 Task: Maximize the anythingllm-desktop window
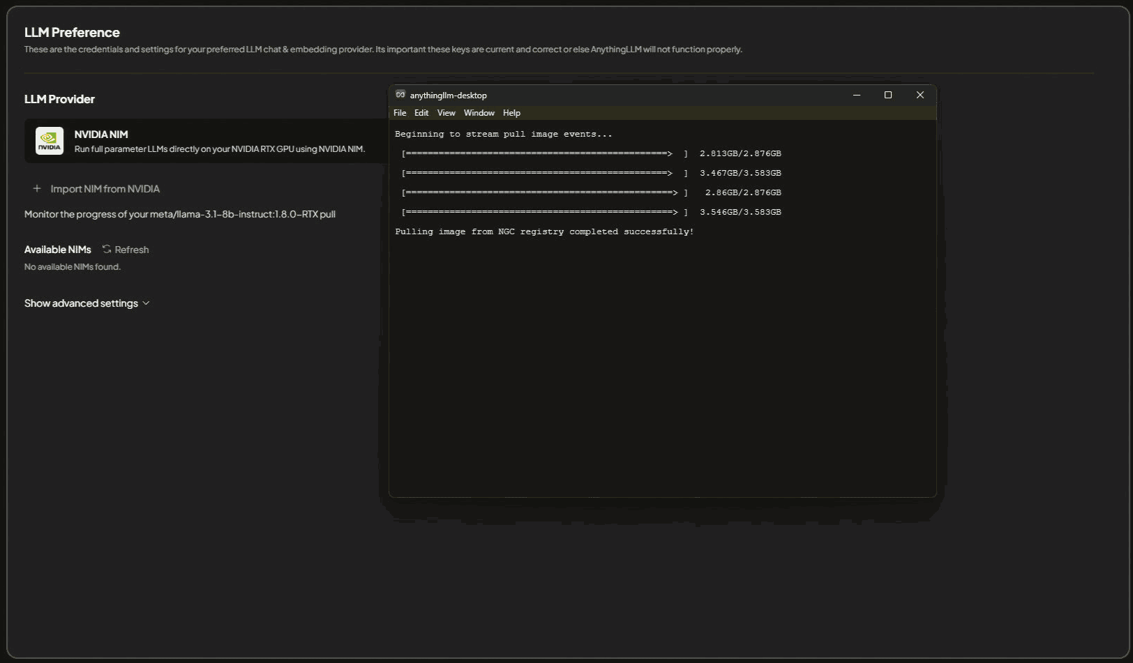click(x=888, y=95)
